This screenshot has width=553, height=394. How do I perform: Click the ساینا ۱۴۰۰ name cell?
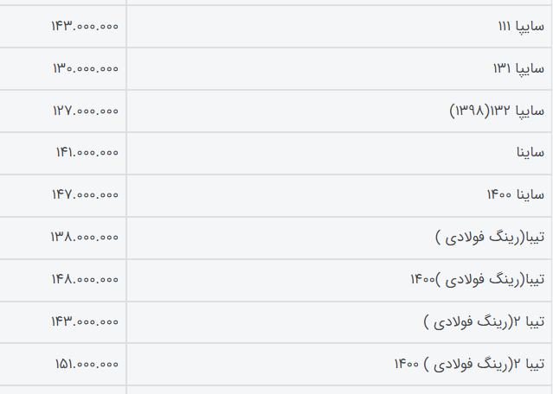(516, 195)
